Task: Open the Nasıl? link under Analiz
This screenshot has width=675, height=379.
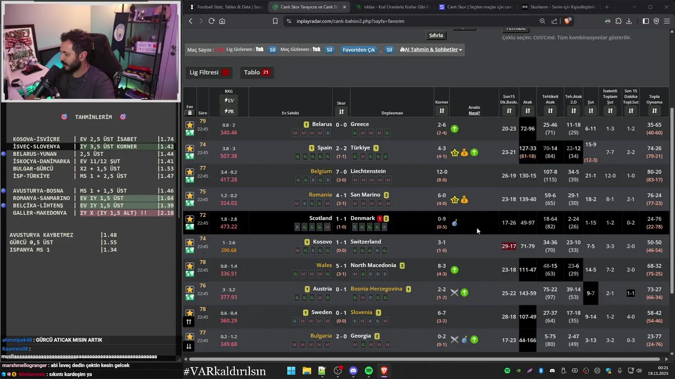Action: (x=474, y=113)
